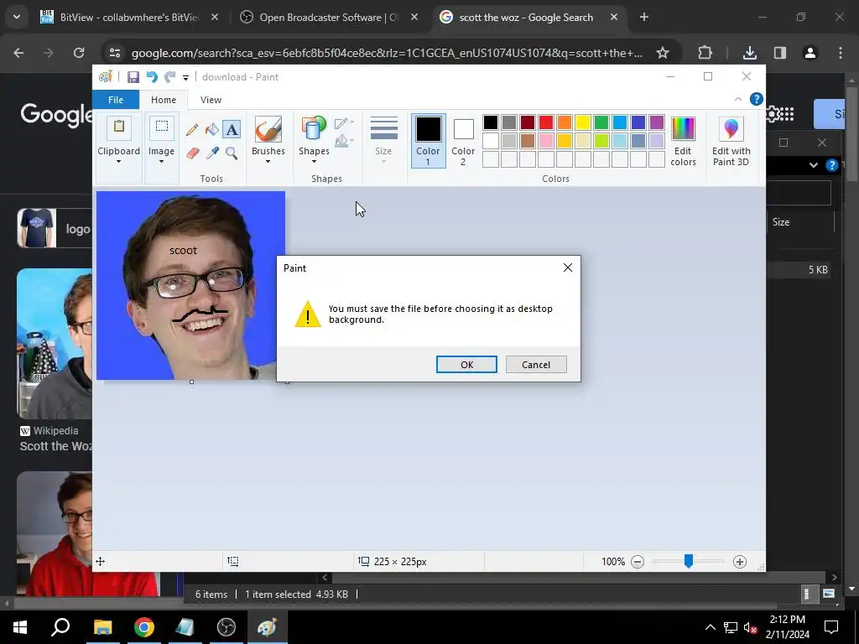The width and height of the screenshot is (859, 644).
Task: Open Google apps grid icon
Action: click(x=786, y=114)
